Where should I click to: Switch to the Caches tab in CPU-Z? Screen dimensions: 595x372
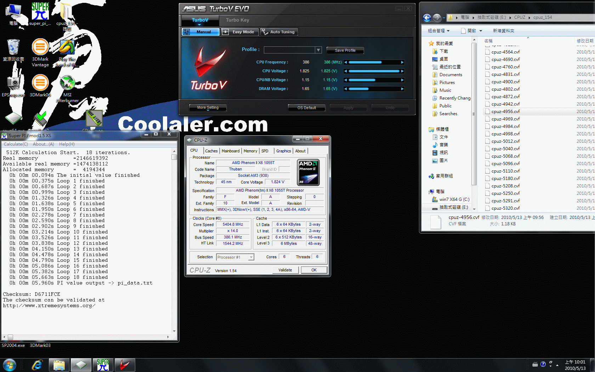point(211,151)
